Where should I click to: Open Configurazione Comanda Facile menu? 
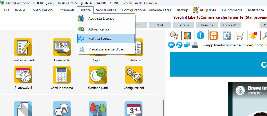pos(147,10)
